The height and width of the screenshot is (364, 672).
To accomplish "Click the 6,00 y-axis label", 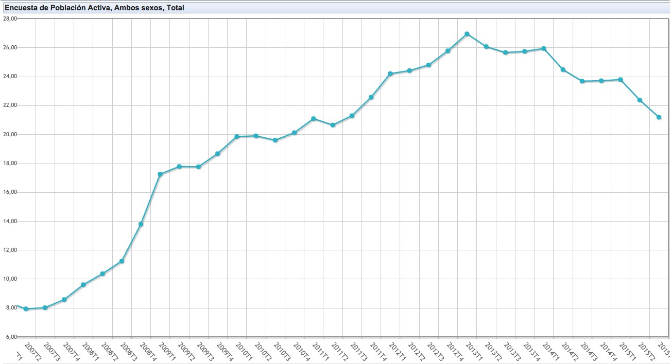I will click(10, 337).
